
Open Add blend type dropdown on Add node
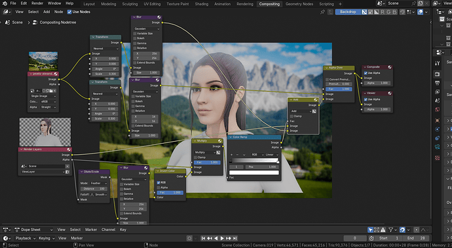(x=301, y=111)
